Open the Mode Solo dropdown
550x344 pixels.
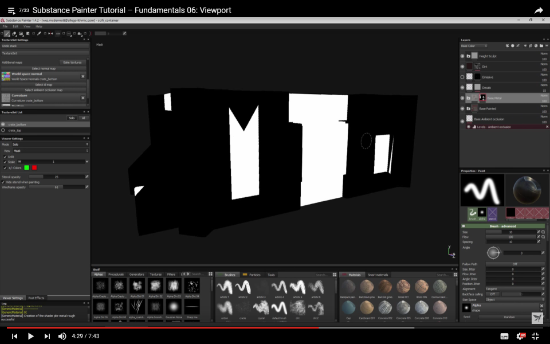pos(50,144)
